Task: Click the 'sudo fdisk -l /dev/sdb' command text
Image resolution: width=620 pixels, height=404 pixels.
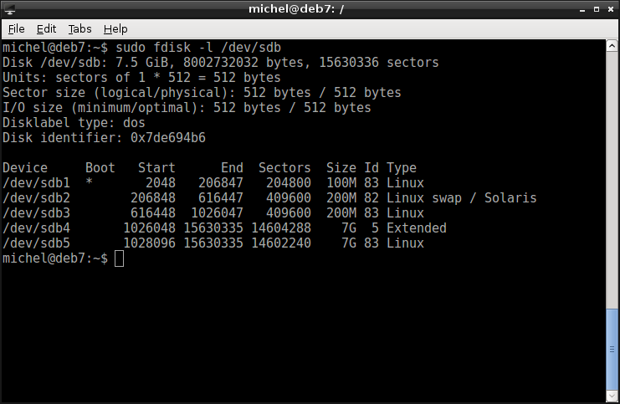Action: click(198, 48)
